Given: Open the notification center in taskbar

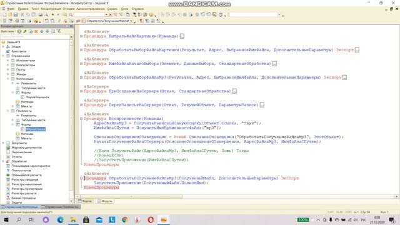Looking at the screenshot, I should 392,219.
